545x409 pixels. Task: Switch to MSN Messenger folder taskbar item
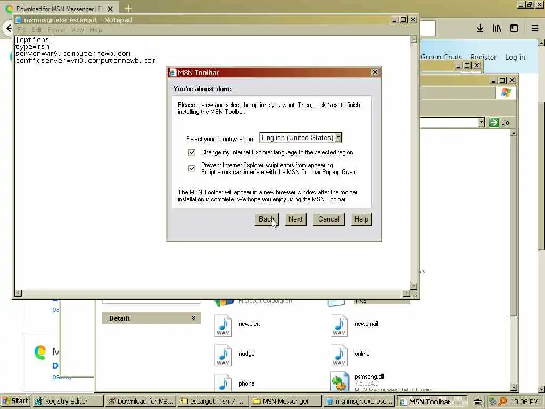285,402
